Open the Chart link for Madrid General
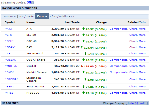Image resolution: width=150 pixels, height=106 pixels. [x=133, y=72]
